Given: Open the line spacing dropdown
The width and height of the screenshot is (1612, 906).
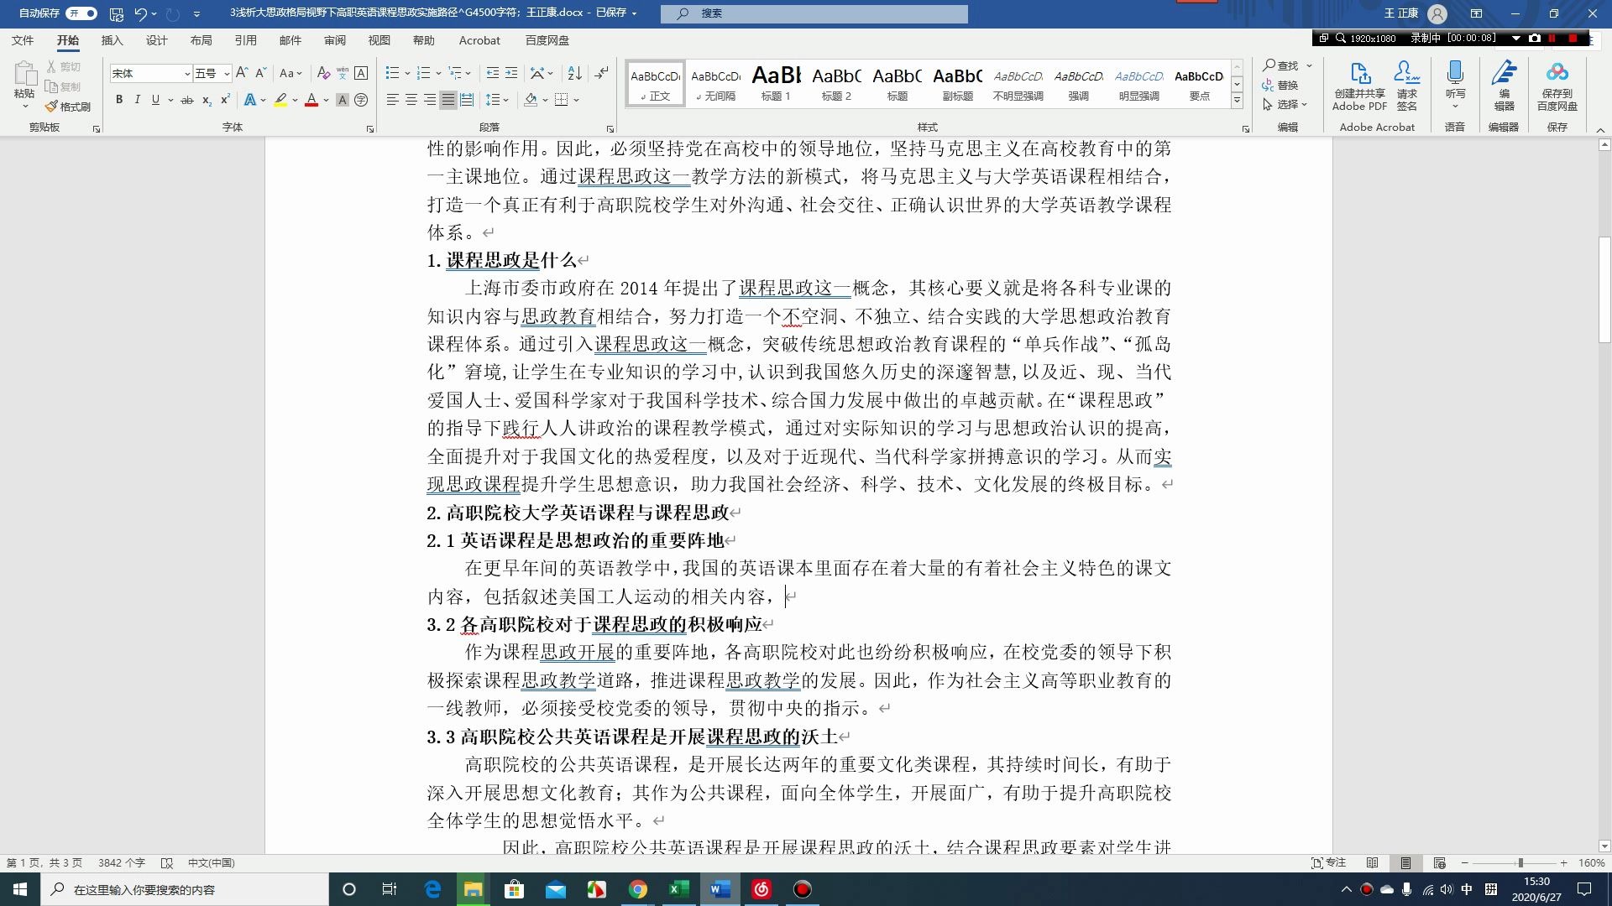Looking at the screenshot, I should [x=497, y=100].
